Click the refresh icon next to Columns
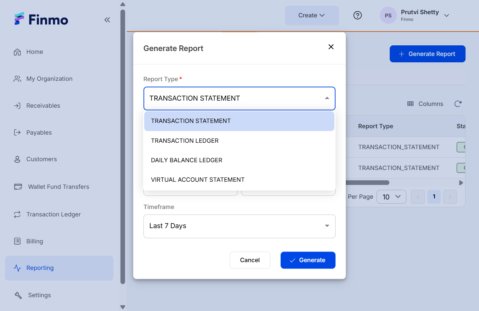479x311 pixels. coord(458,104)
